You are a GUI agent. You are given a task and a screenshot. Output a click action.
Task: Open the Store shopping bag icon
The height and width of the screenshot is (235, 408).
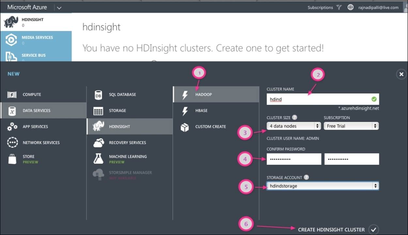(x=12, y=159)
